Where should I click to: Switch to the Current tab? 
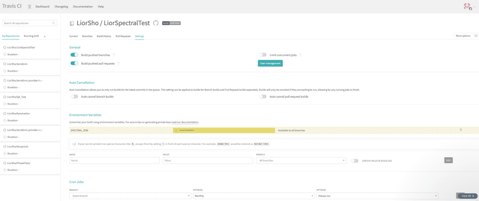(73, 36)
